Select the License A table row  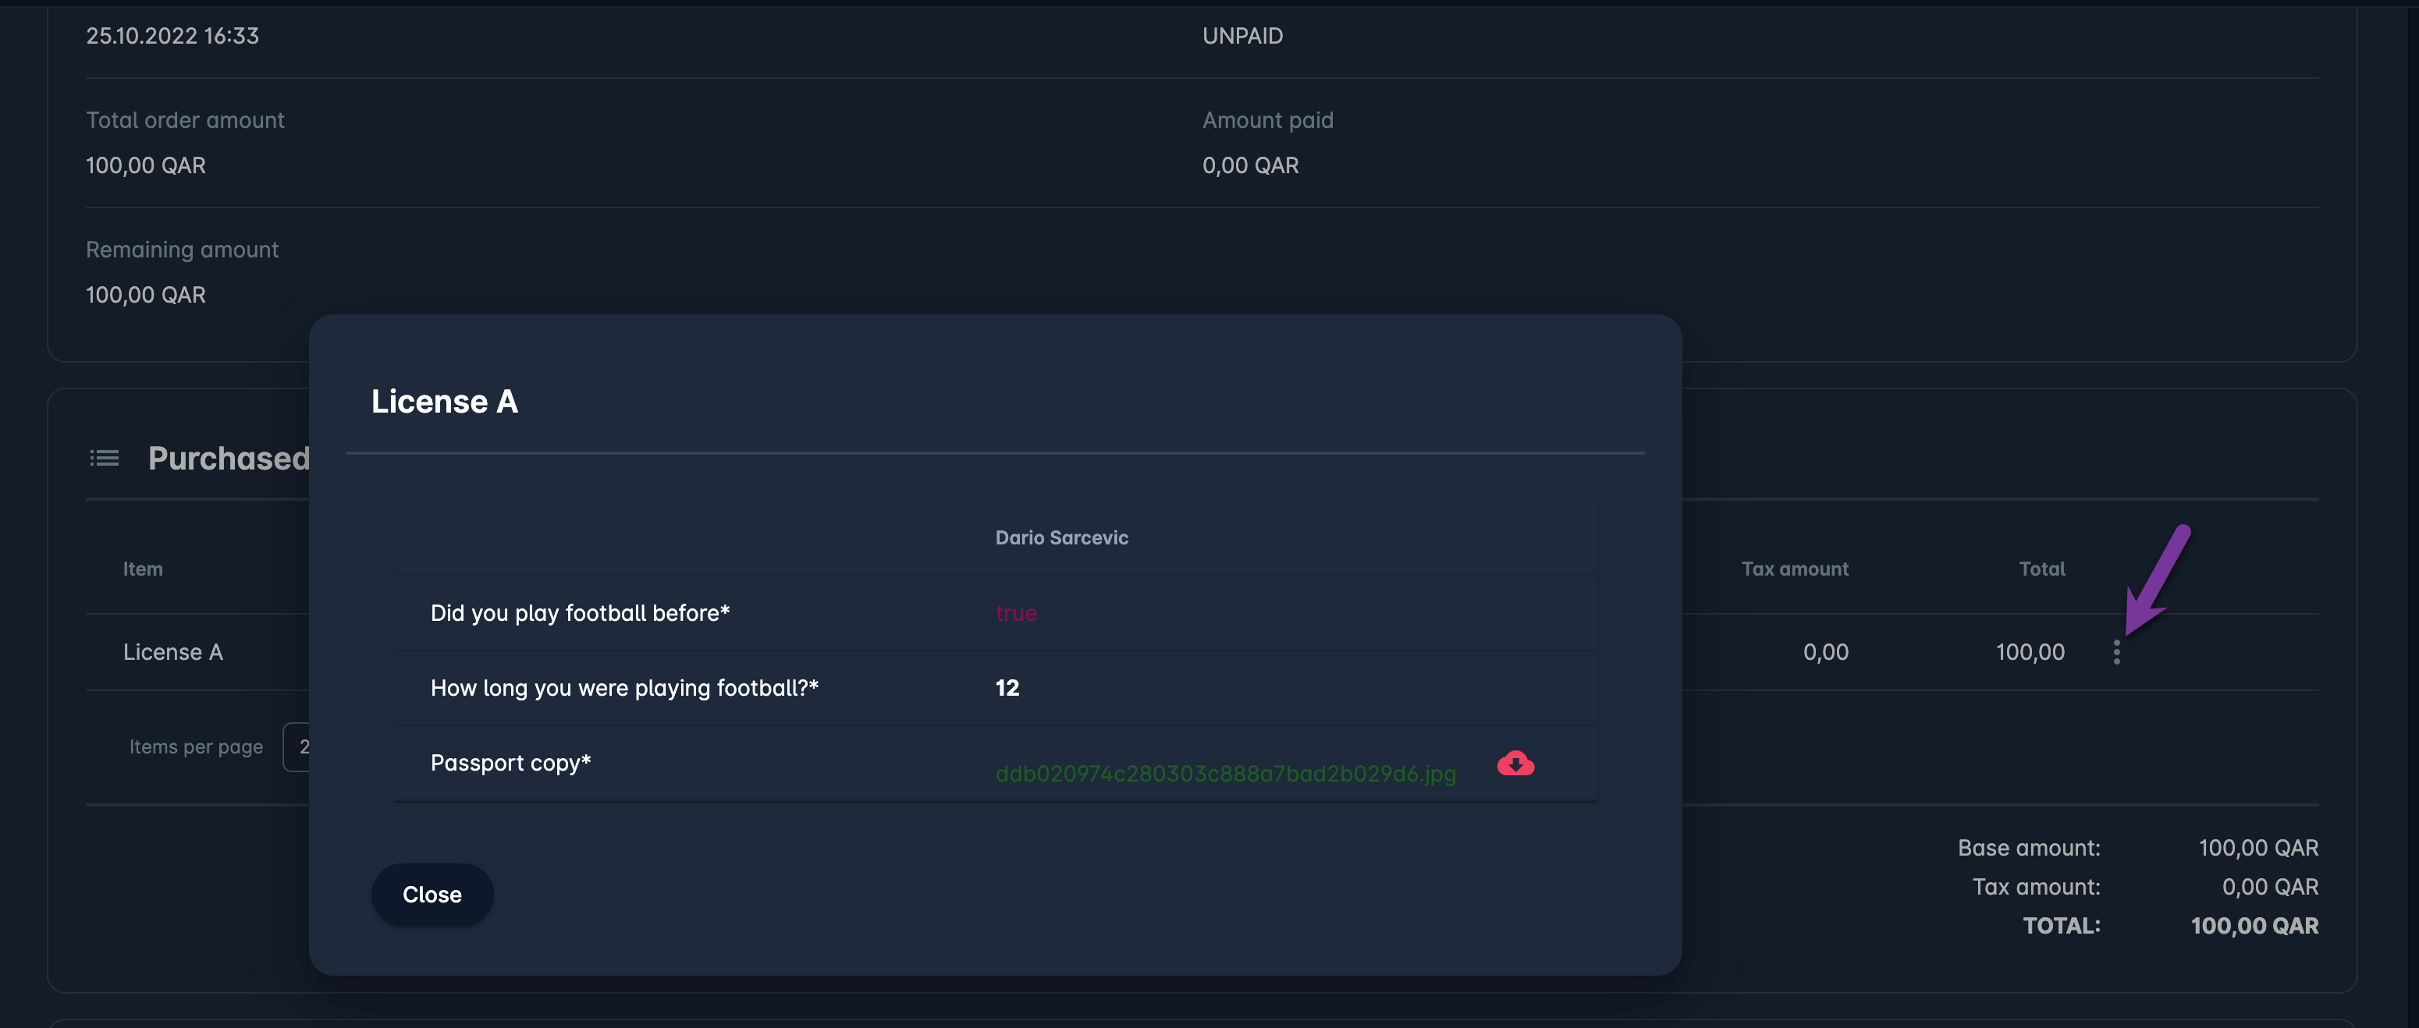[172, 651]
